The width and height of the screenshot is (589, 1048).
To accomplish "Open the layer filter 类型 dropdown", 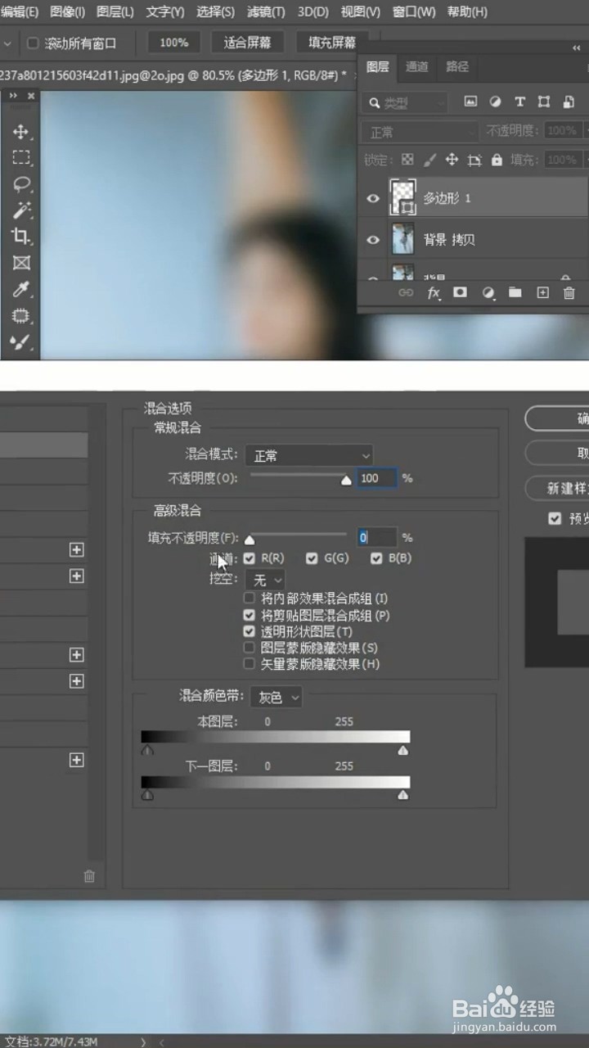I will [x=407, y=102].
